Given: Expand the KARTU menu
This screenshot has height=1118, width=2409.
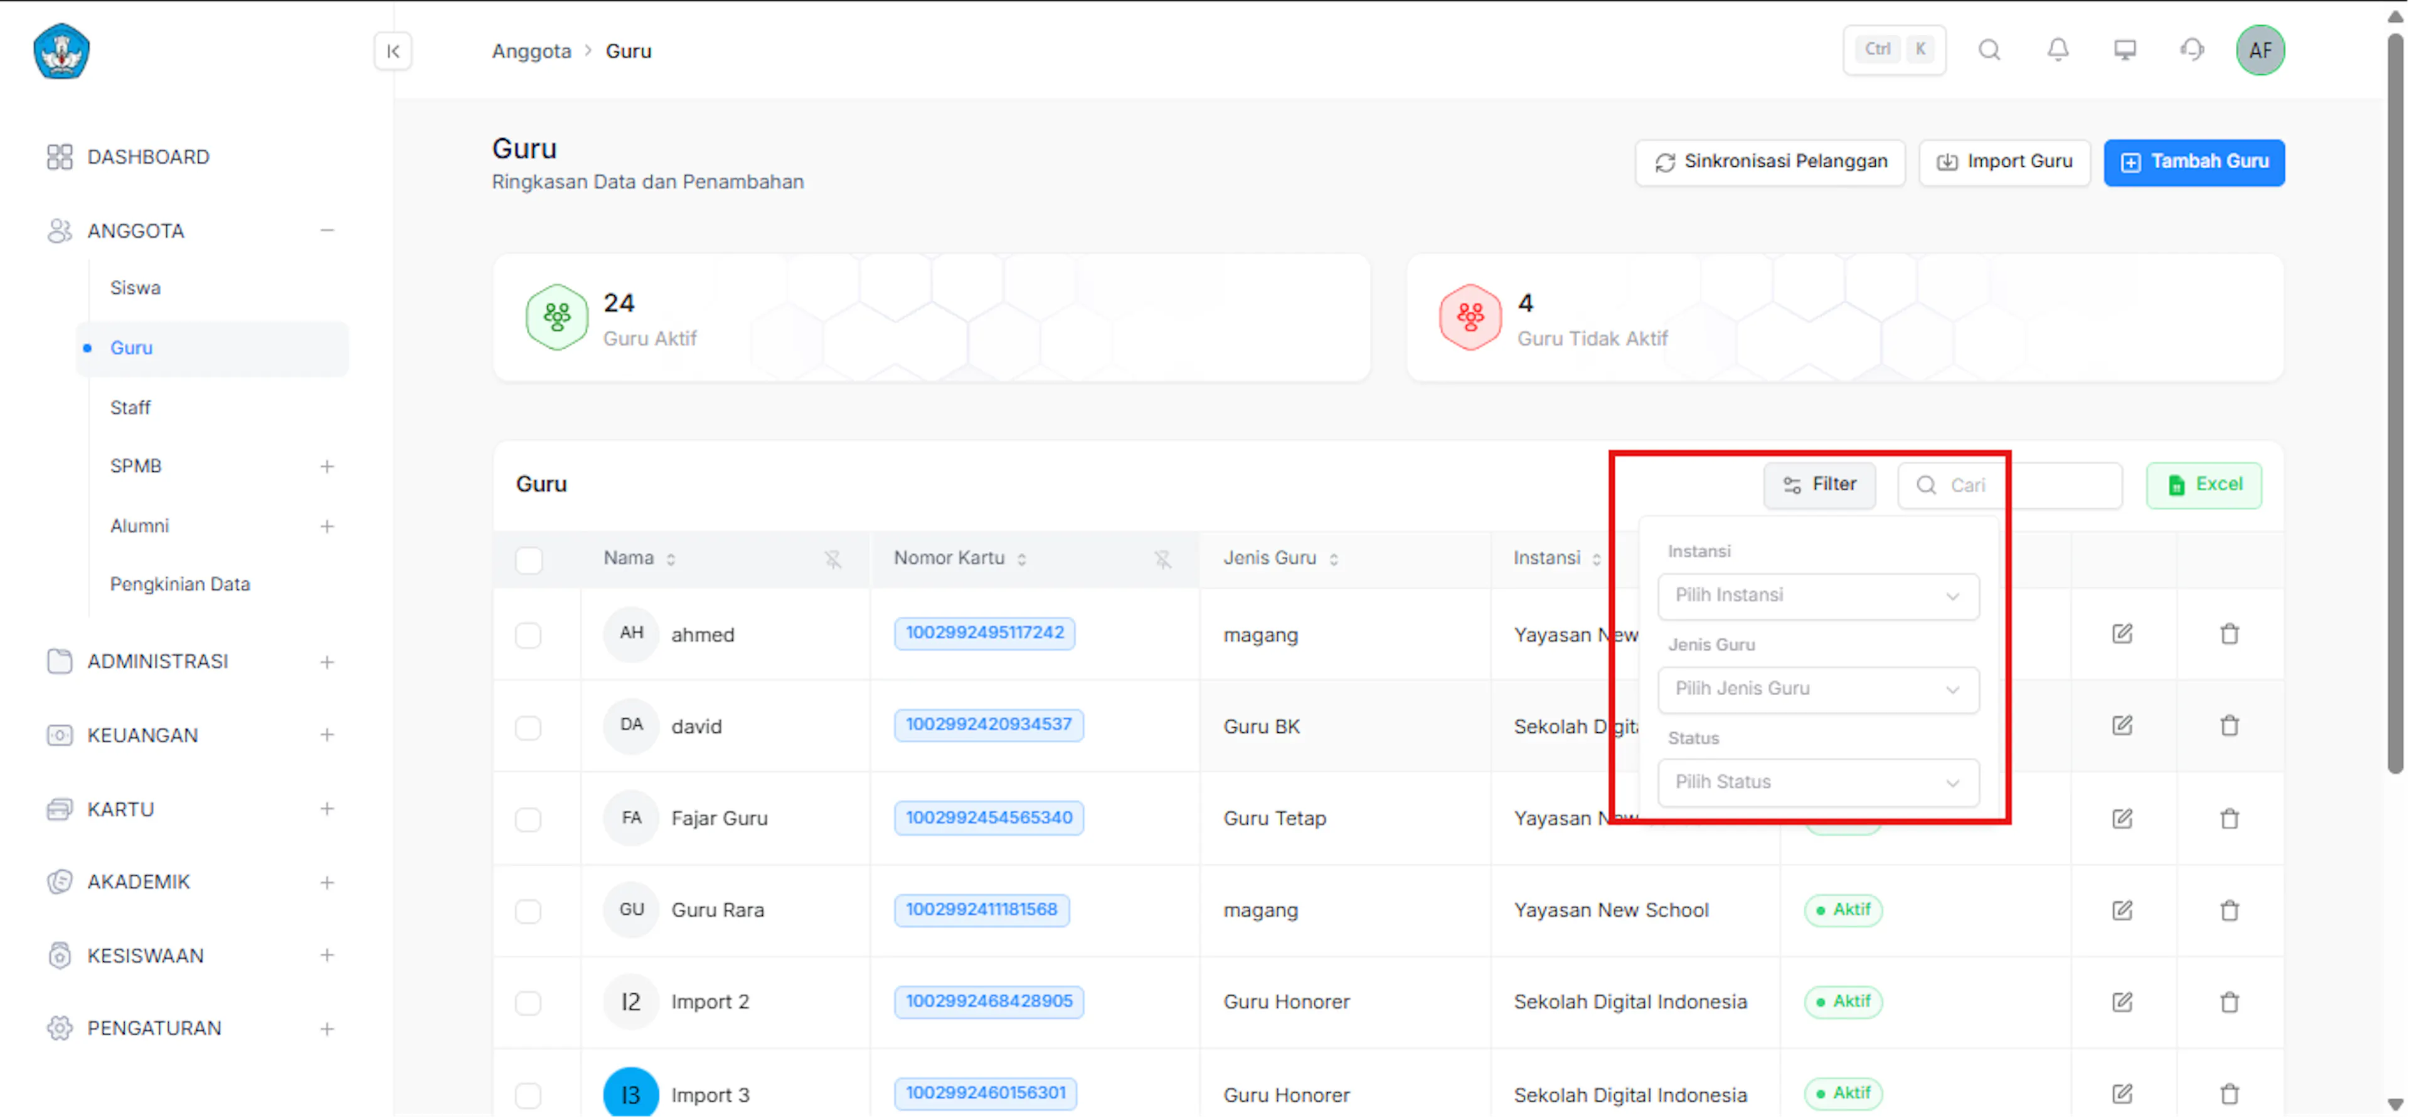Looking at the screenshot, I should (x=326, y=808).
